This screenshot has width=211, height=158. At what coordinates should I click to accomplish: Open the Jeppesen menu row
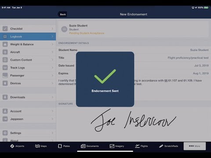coord(28,119)
